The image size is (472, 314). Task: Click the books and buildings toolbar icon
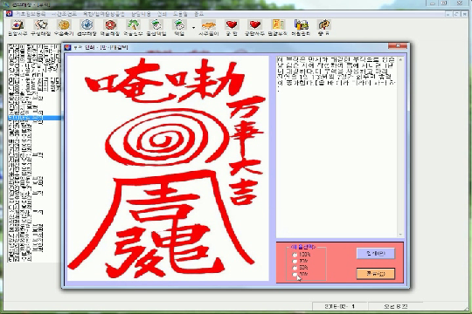click(301, 25)
